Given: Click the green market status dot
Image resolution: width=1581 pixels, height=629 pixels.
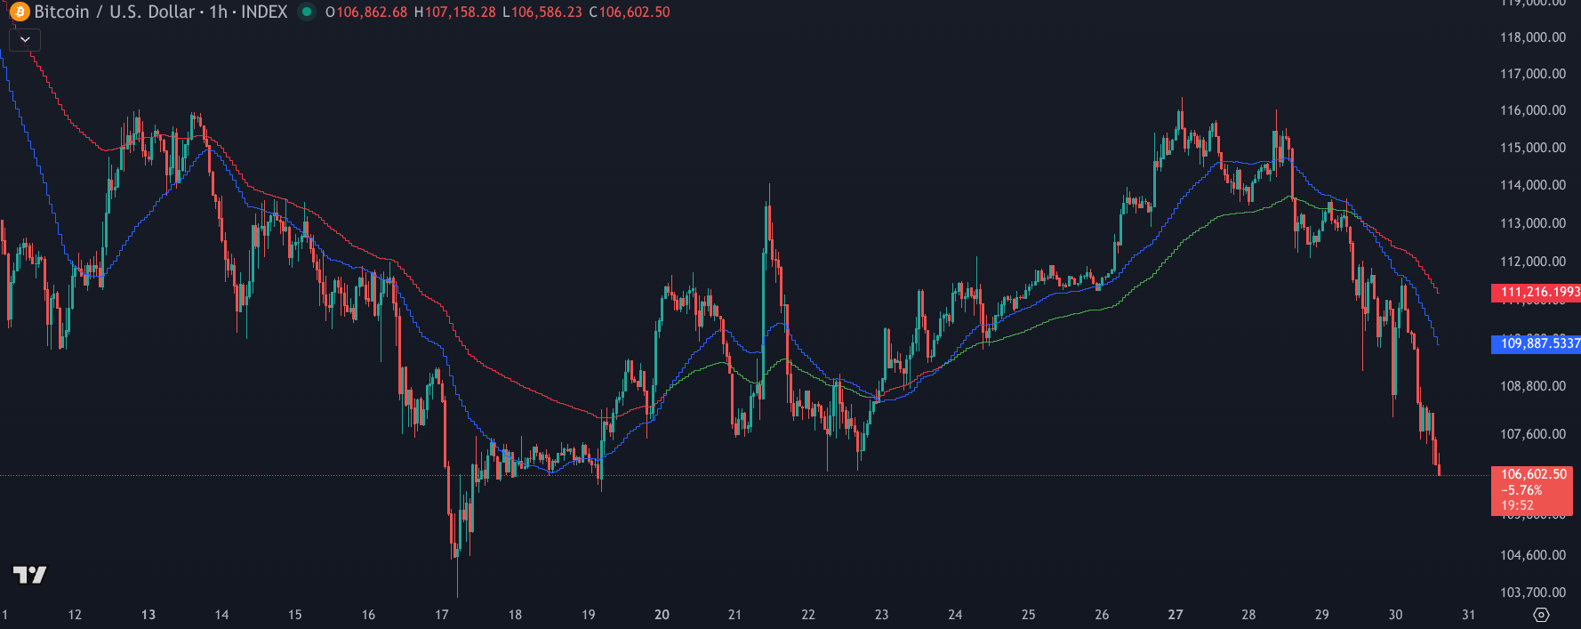Looking at the screenshot, I should coord(307,12).
